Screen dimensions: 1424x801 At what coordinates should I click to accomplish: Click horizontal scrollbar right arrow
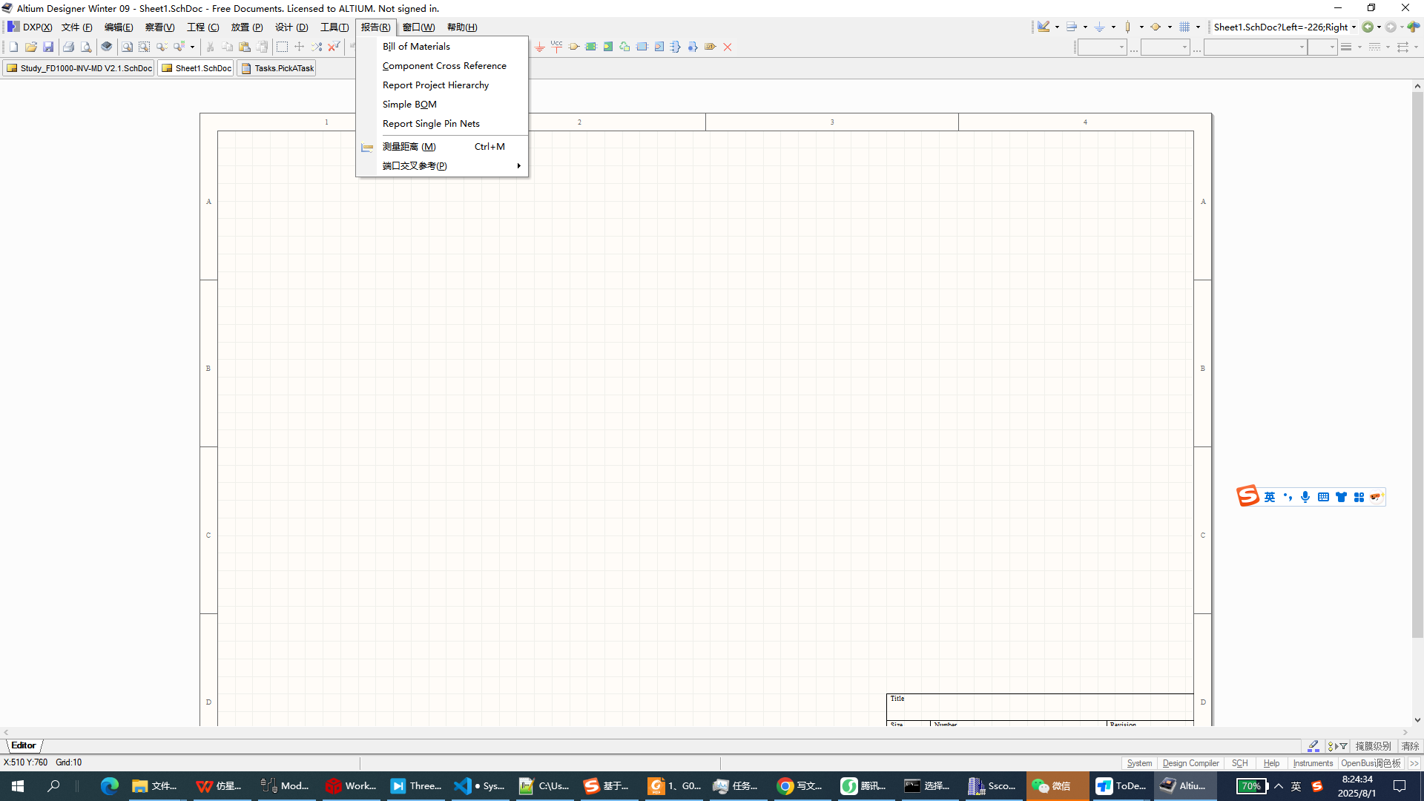pos(1405,733)
